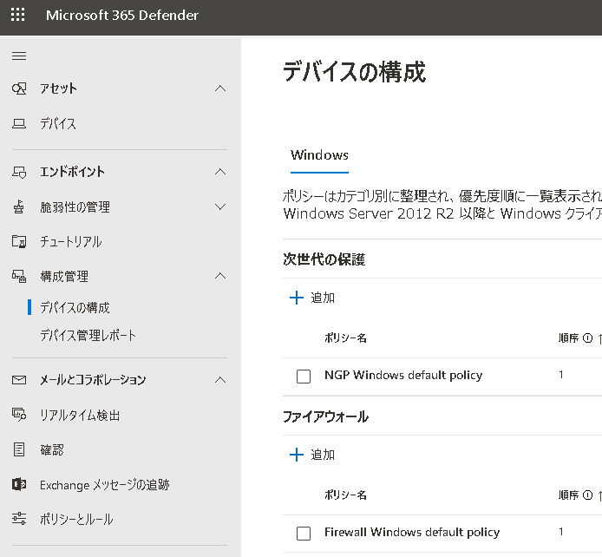
Task: Select the Windows tab
Action: click(319, 155)
